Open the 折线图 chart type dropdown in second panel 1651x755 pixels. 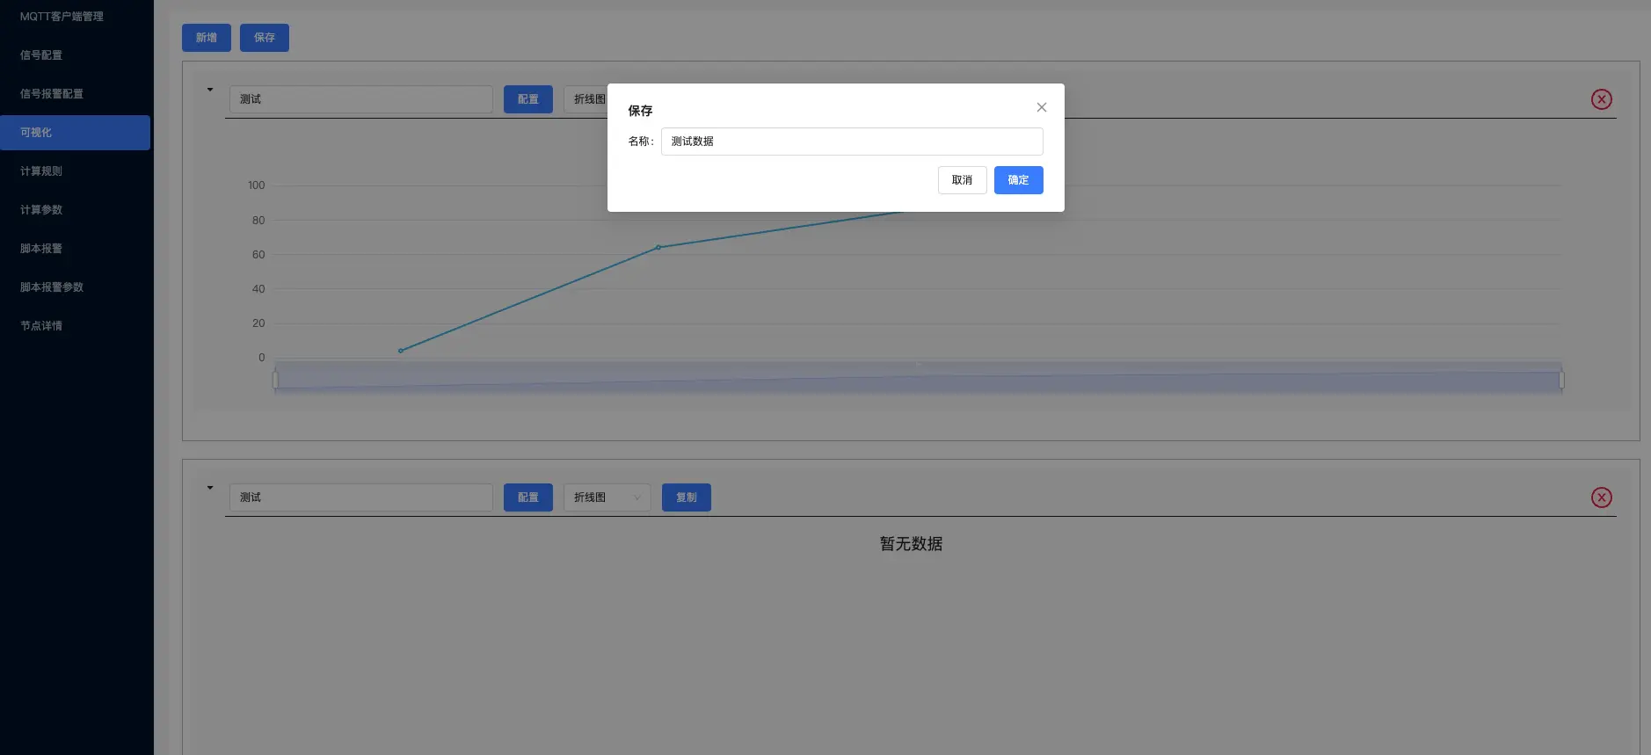(x=607, y=497)
